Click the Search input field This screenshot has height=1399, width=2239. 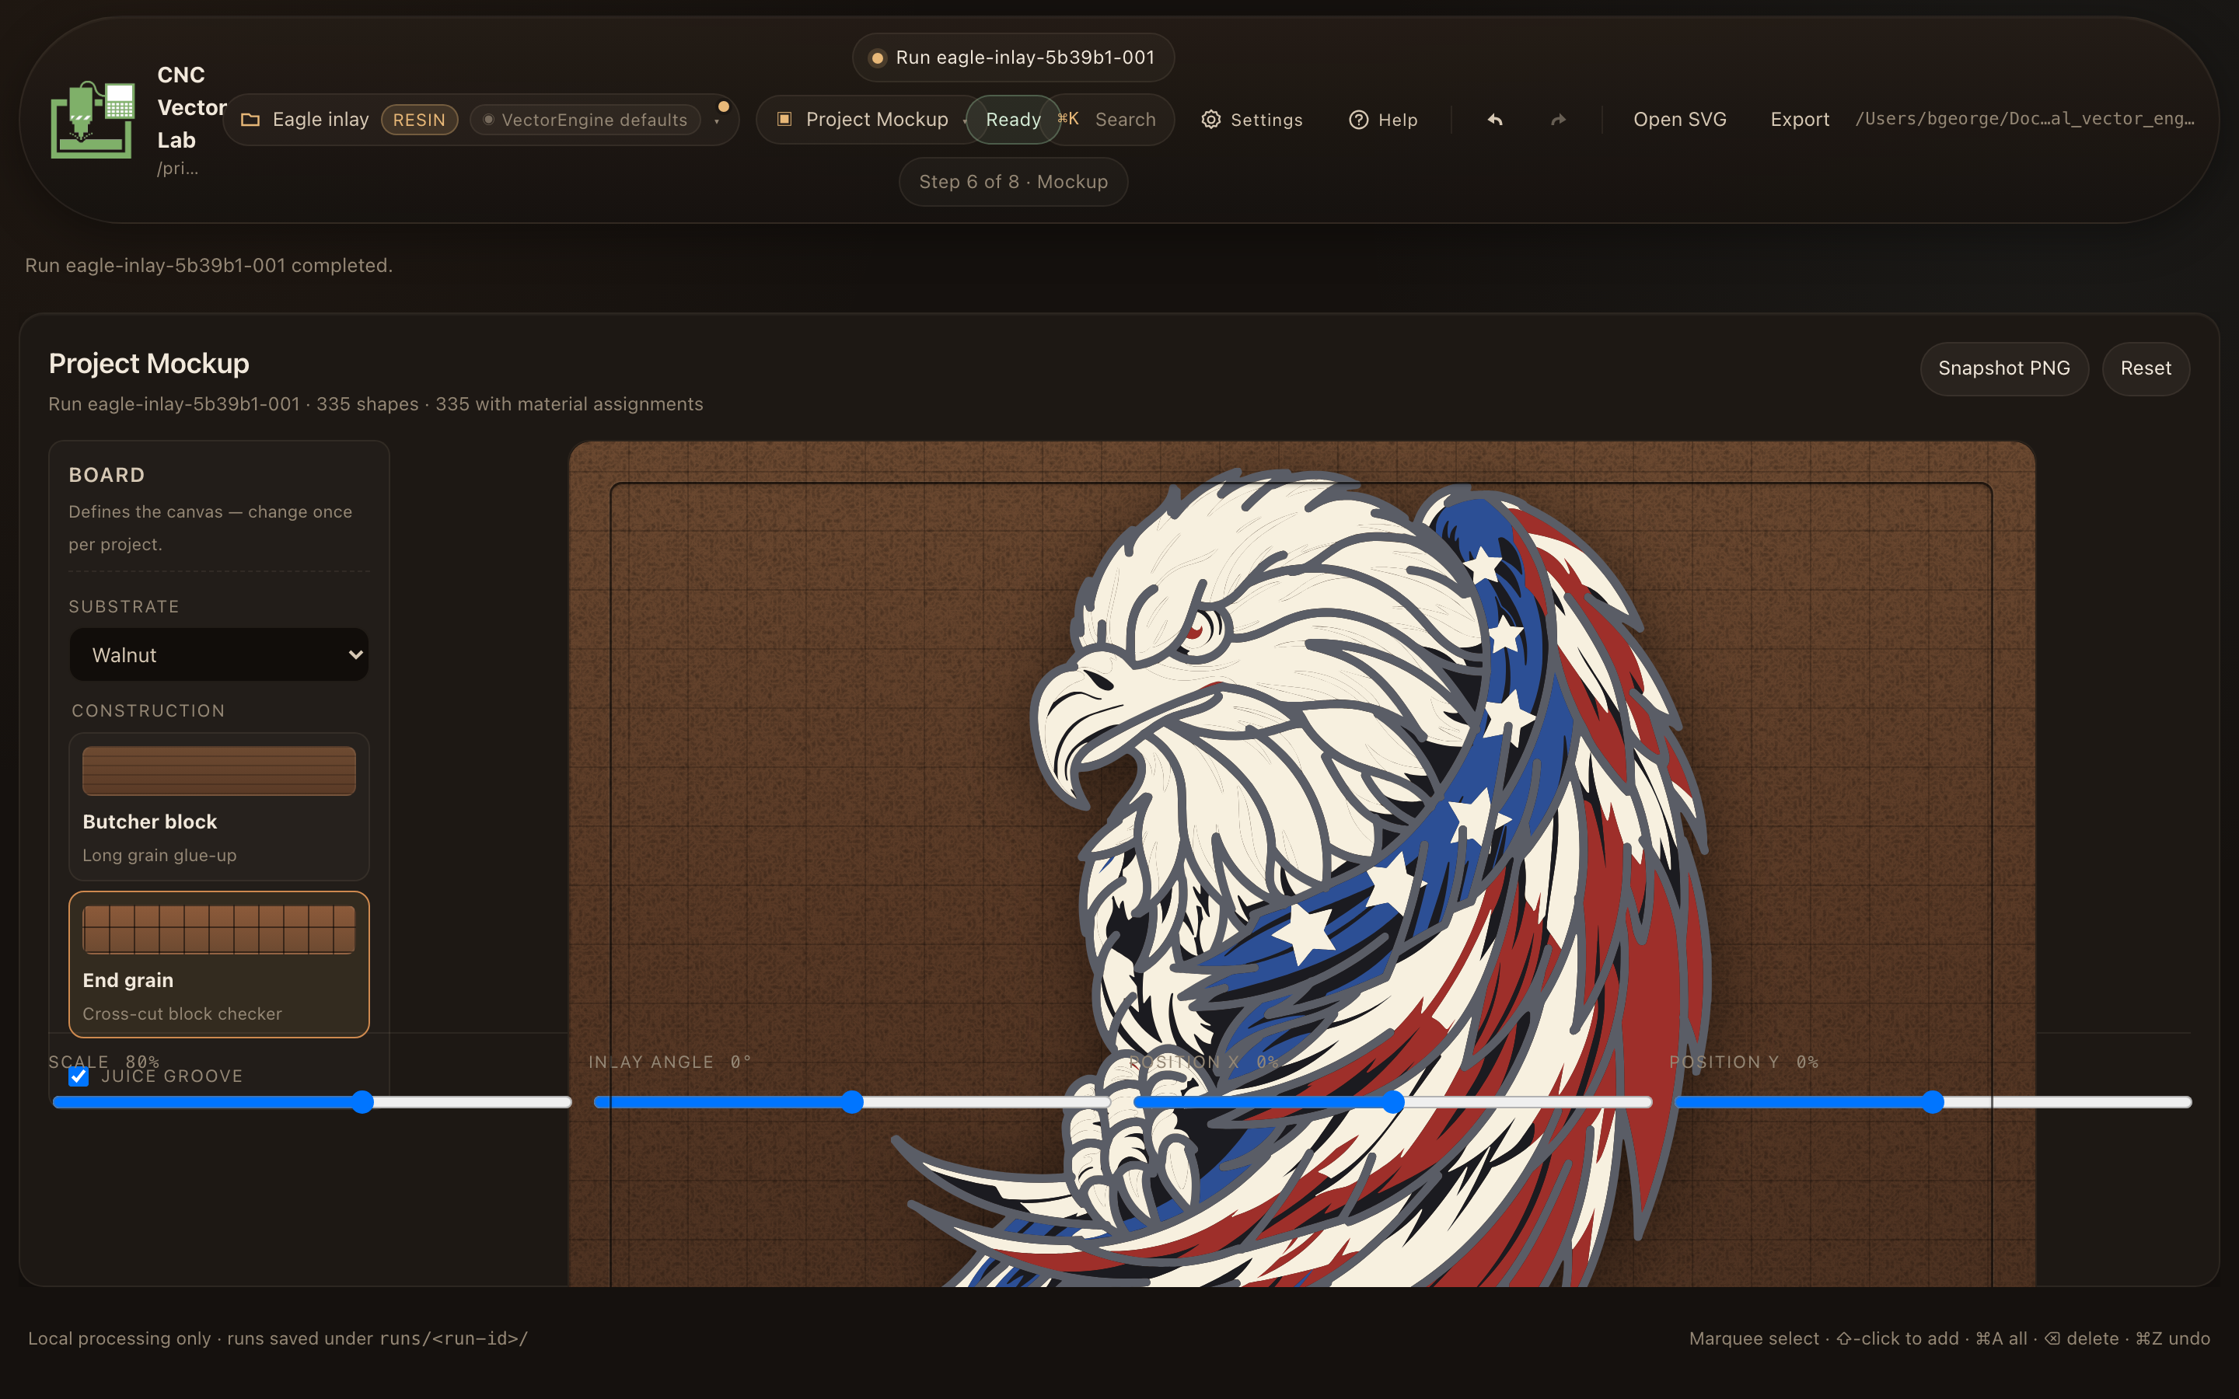pyautogui.click(x=1109, y=120)
